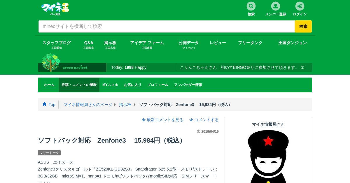Open the レビュー menu item
Image resolution: width=350 pixels, height=183 pixels.
tap(218, 43)
